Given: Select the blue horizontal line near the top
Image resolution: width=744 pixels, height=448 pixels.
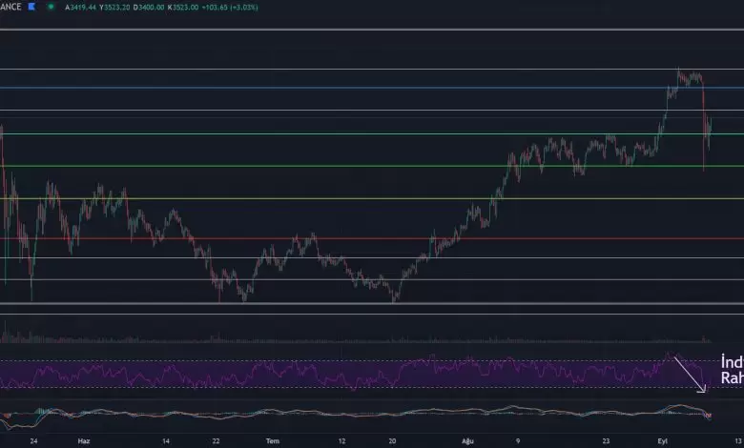Looking at the screenshot, I should click(x=372, y=88).
